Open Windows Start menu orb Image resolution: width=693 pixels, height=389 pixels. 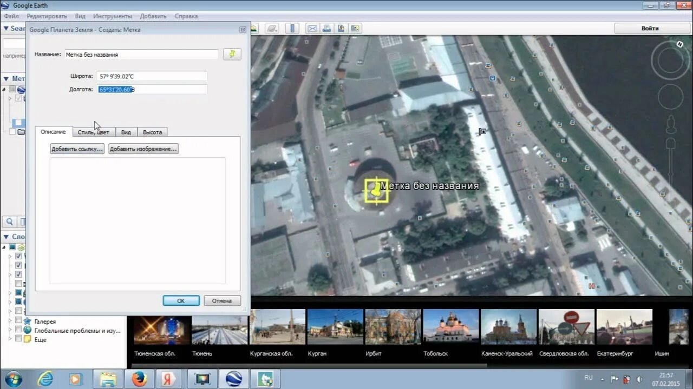tap(13, 379)
